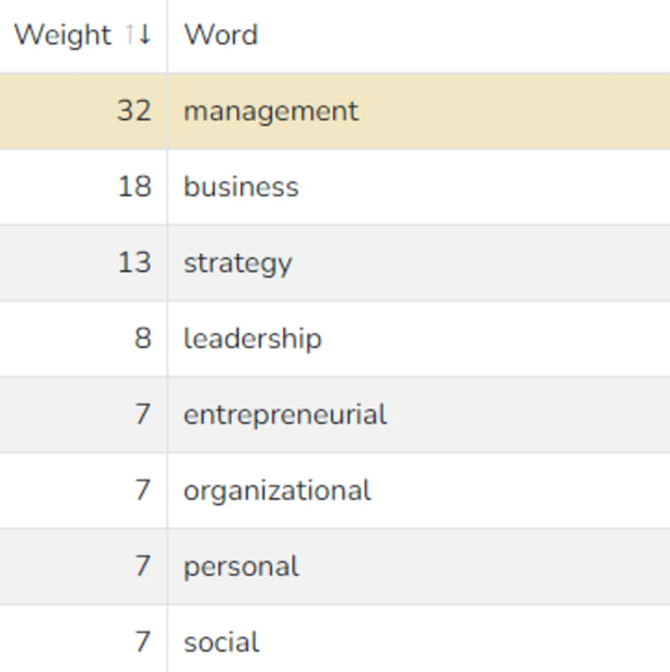Select the word 'business' in the table
Screen dimensions: 670x672
point(241,187)
